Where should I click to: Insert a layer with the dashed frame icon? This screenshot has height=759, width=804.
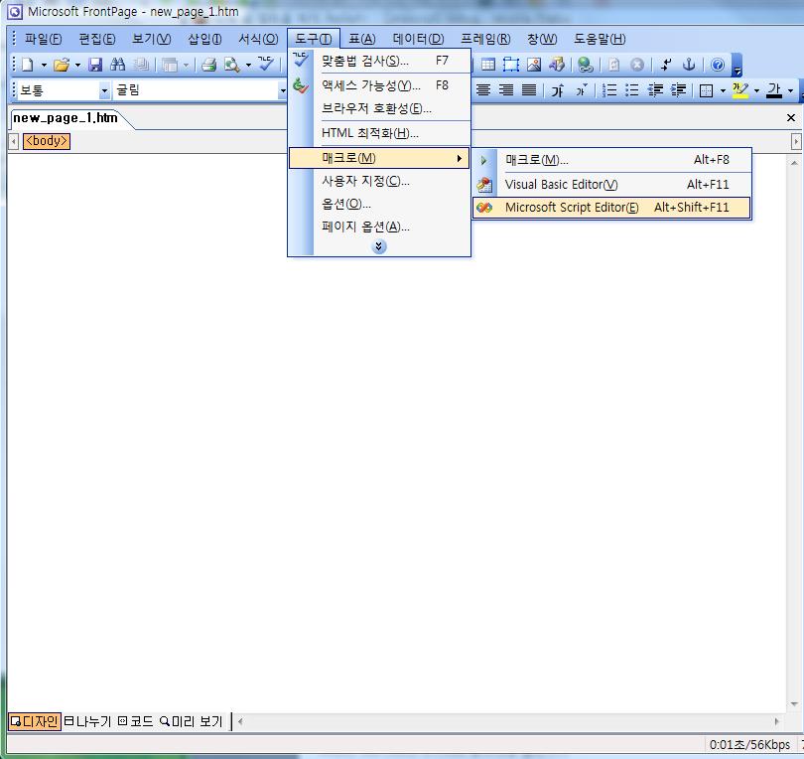(x=511, y=65)
